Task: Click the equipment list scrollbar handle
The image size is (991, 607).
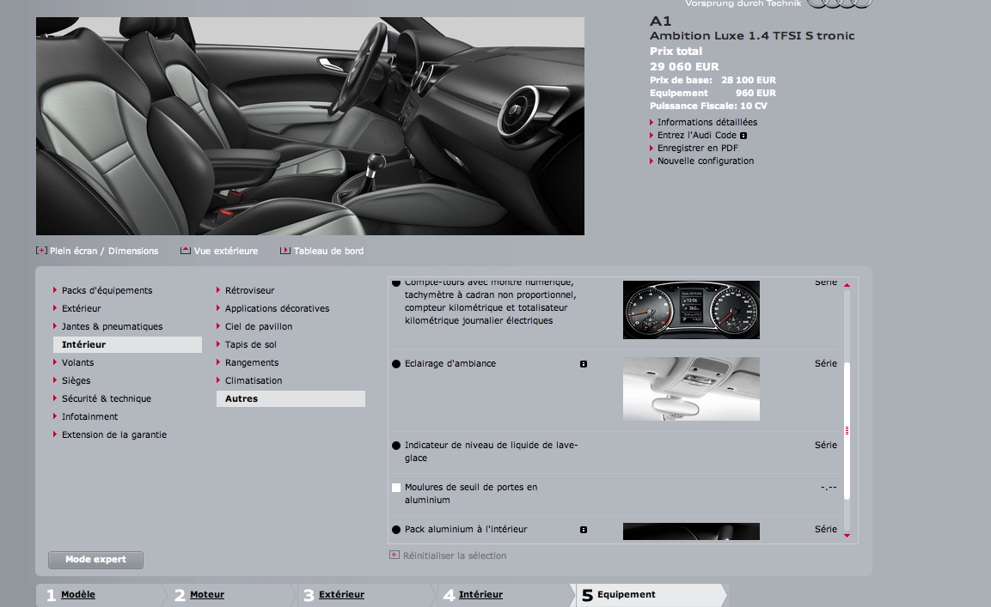Action: (847, 430)
